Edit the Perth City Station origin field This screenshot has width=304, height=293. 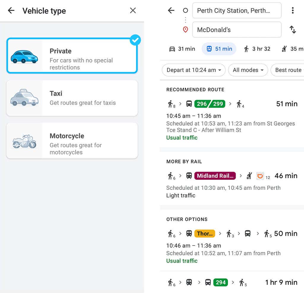click(x=237, y=11)
